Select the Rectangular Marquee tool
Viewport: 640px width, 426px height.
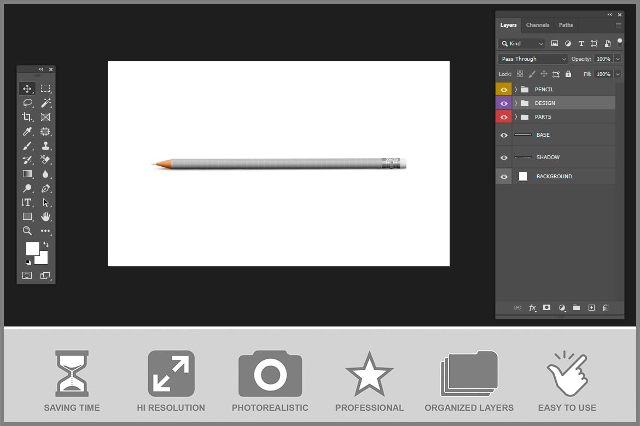tap(45, 89)
